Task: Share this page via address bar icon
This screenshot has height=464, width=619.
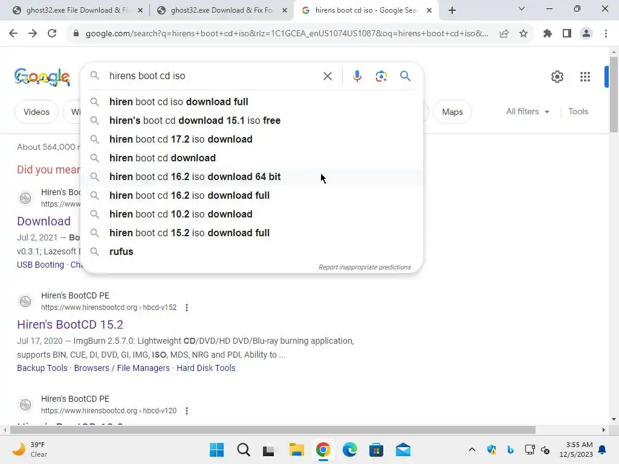Action: tap(504, 34)
